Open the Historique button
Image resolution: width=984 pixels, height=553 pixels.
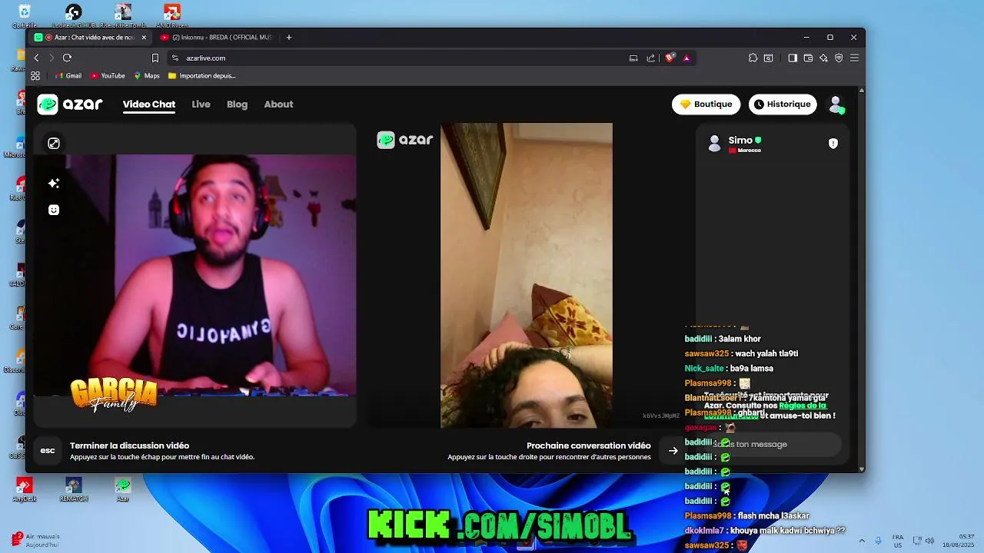782,104
